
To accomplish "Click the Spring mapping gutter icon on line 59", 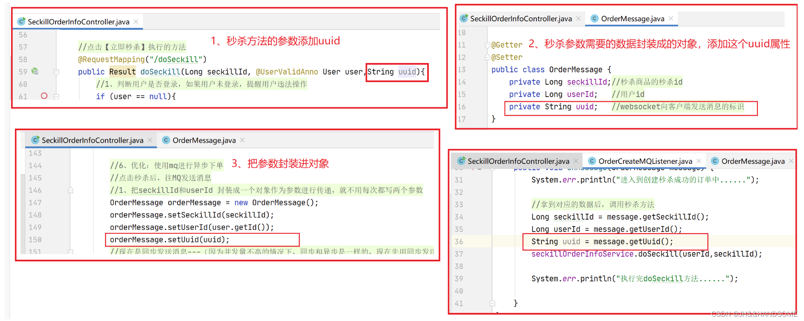I will click(35, 72).
